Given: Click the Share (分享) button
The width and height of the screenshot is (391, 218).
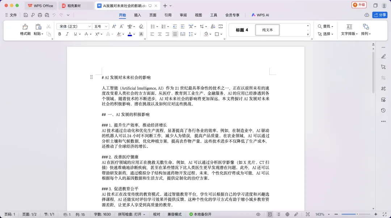Looking at the screenshot, I should click(380, 15).
